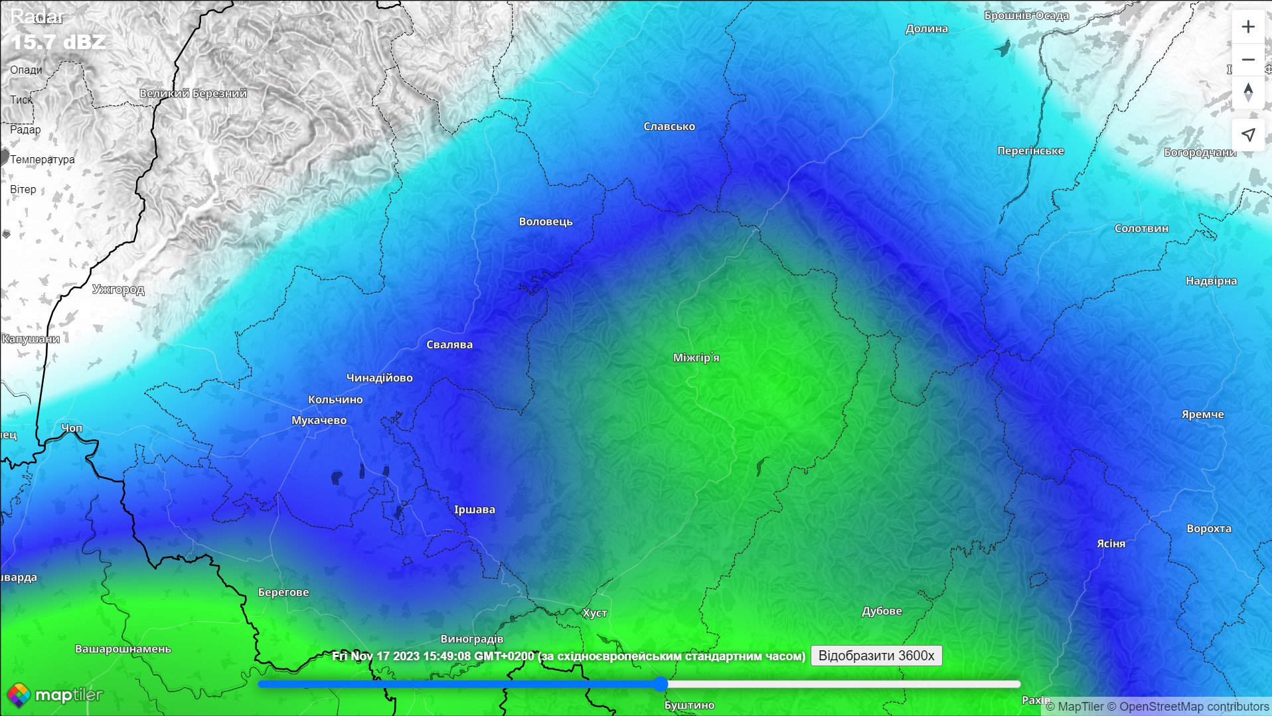Click the Вашарошнамень town label
This screenshot has width=1272, height=716.
(123, 649)
